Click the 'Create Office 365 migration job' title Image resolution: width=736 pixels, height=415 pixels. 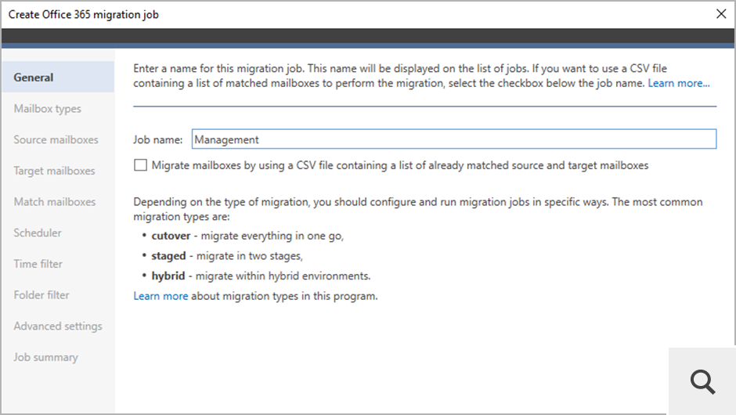point(84,14)
